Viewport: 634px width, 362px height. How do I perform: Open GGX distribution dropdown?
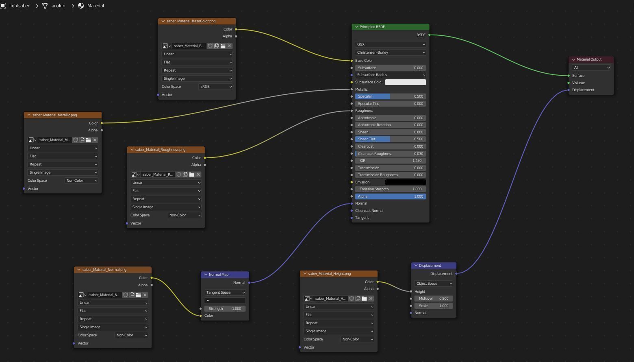click(x=391, y=44)
